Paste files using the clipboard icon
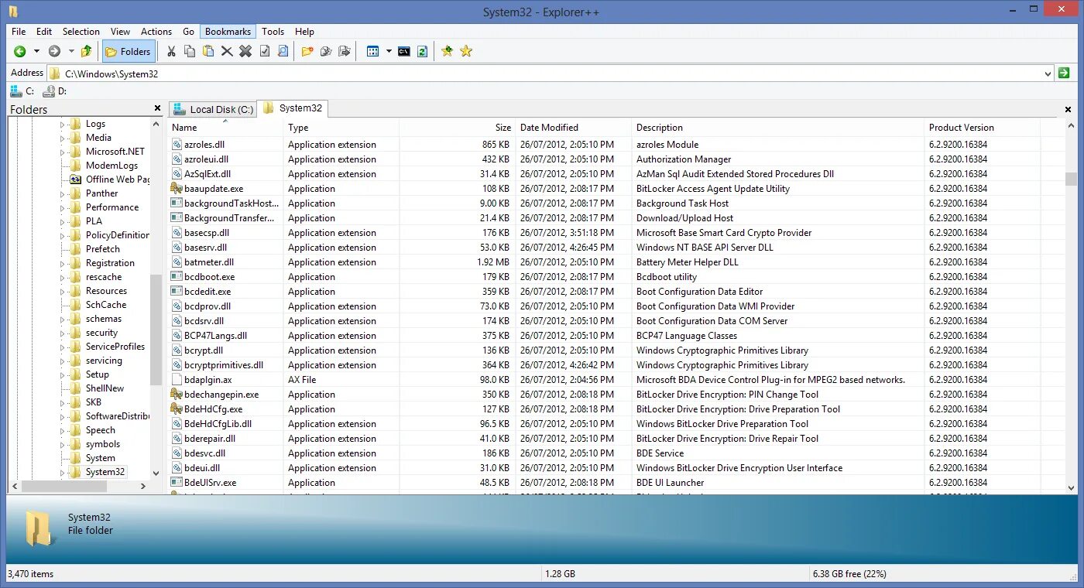 (208, 51)
